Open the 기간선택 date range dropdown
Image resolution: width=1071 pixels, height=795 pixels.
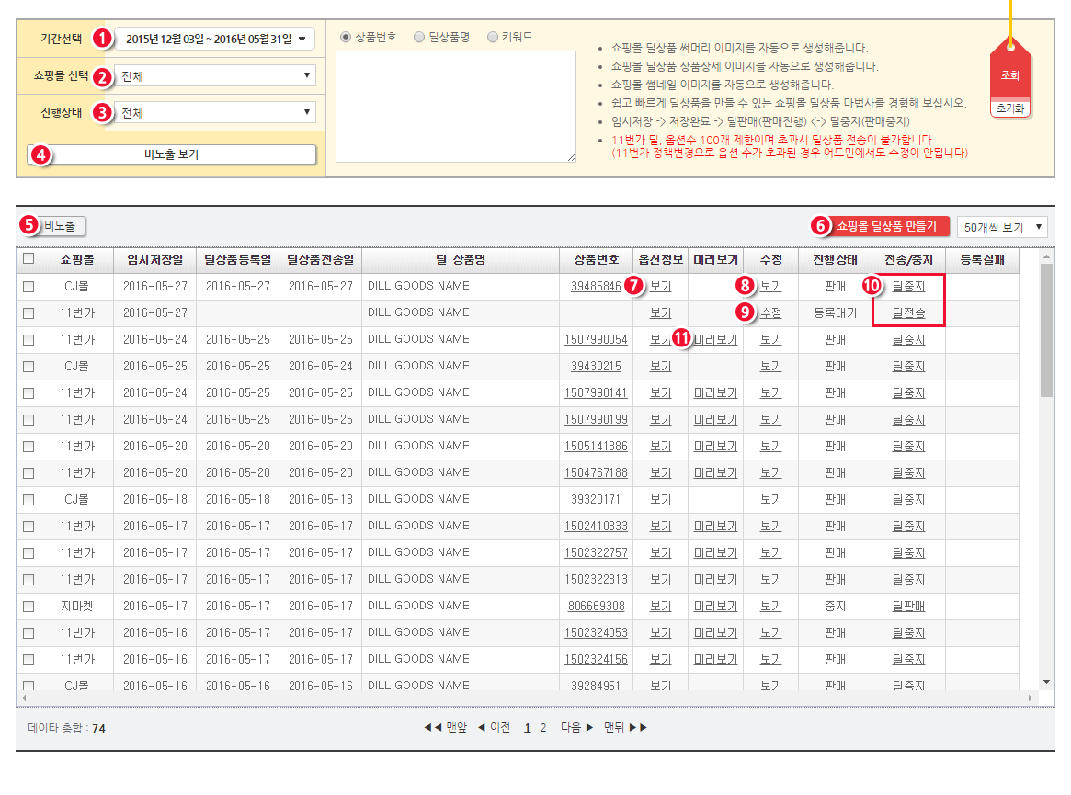click(x=214, y=39)
